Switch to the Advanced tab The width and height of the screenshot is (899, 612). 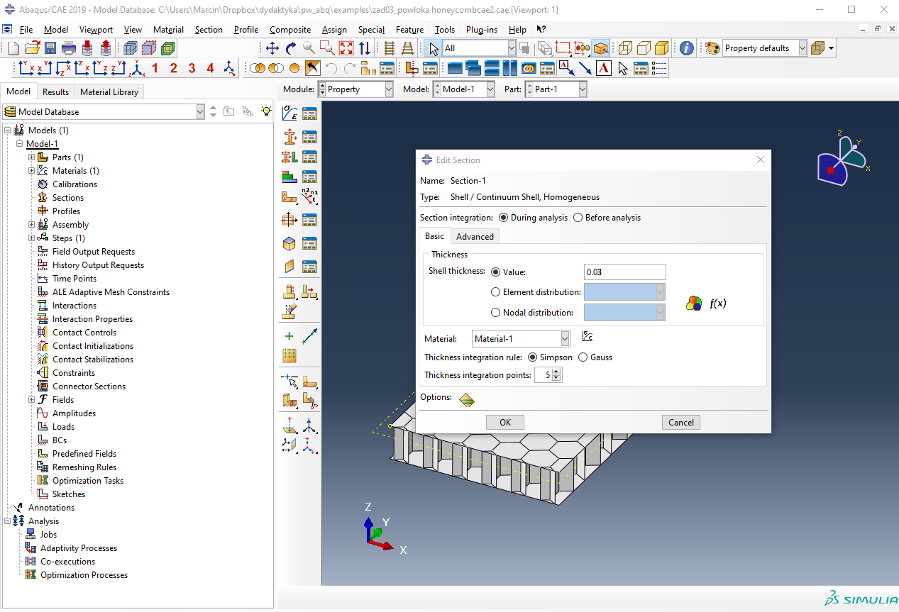point(475,237)
